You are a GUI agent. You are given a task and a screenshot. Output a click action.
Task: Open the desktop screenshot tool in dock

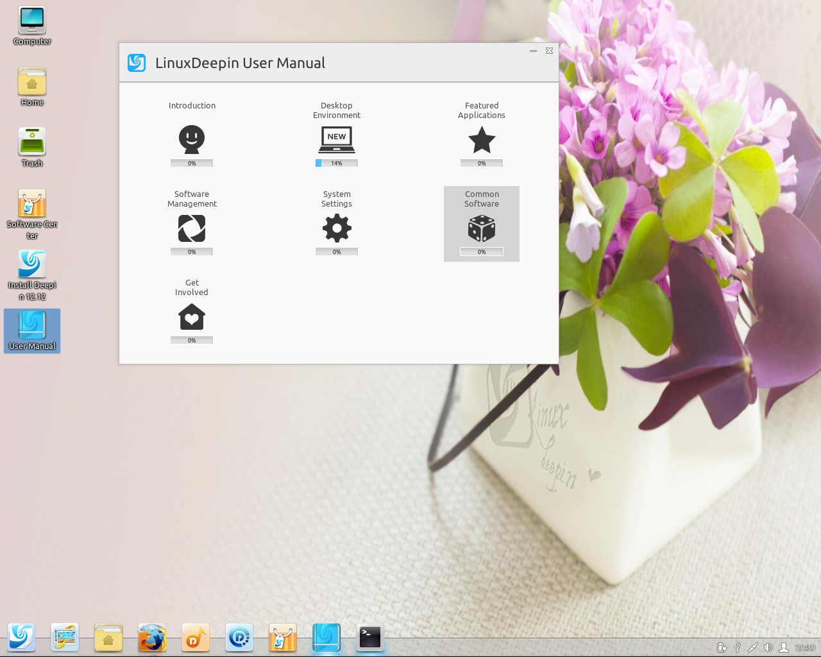pos(65,637)
